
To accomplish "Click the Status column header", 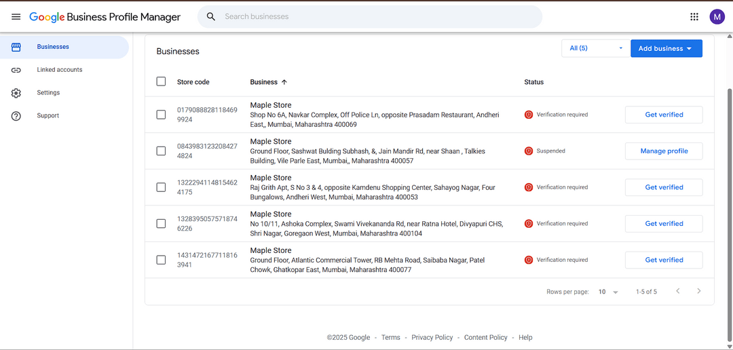I will 534,82.
